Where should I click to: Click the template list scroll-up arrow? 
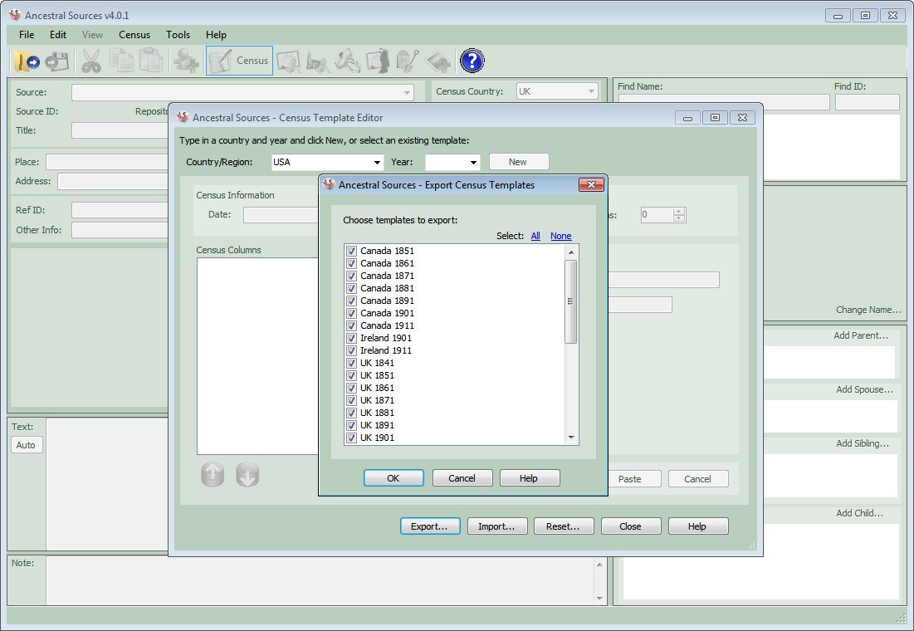[571, 252]
